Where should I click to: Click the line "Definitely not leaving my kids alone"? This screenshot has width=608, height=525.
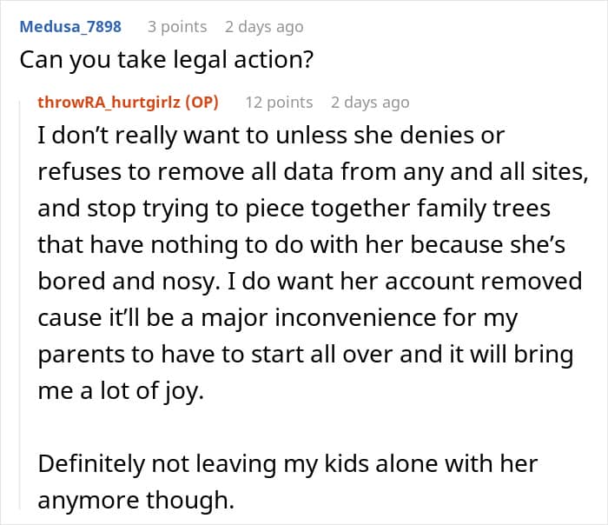(287, 465)
